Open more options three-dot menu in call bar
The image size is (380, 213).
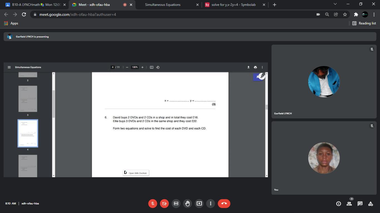[211, 204]
